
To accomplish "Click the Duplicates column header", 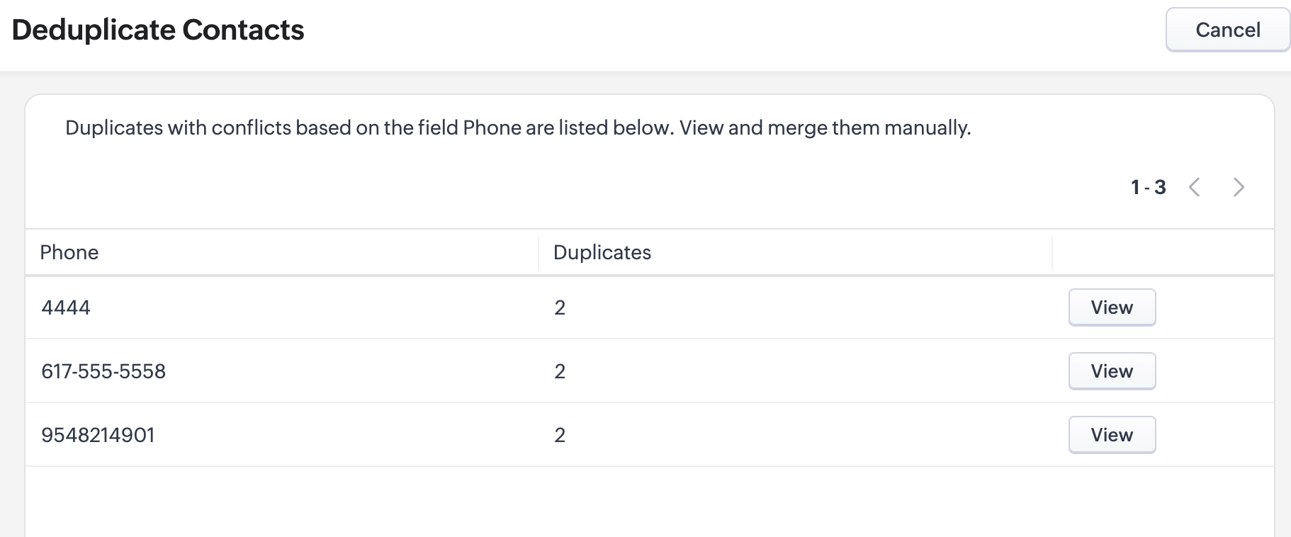I will (x=602, y=253).
